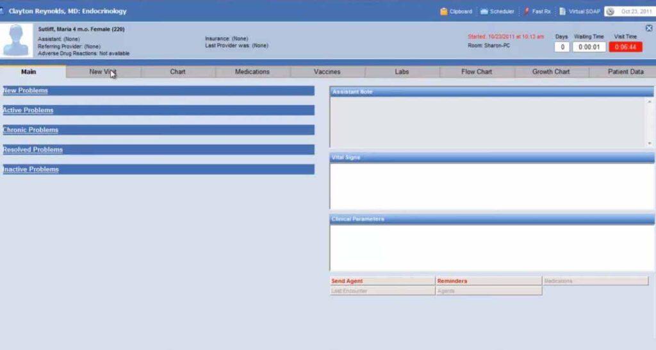Launch Fast Rx lightning icon

(527, 12)
